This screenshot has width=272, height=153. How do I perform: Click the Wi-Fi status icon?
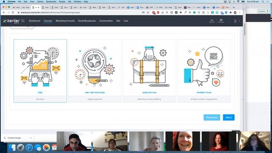coord(238,2)
